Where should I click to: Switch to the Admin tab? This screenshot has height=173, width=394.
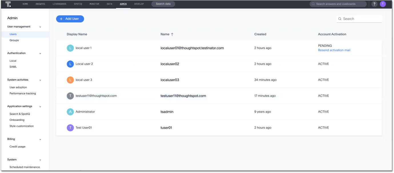pyautogui.click(x=123, y=4)
